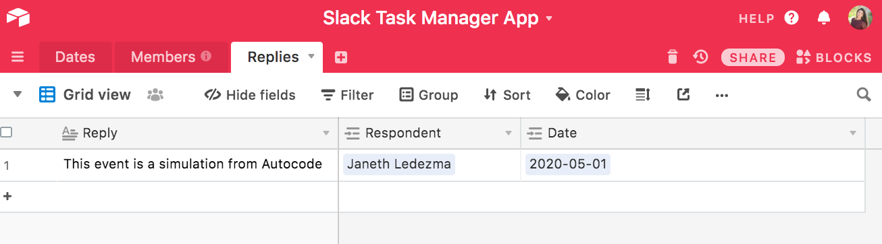Image resolution: width=882 pixels, height=244 pixels.
Task: Toggle the select-all rows checkbox
Action: click(x=6, y=133)
